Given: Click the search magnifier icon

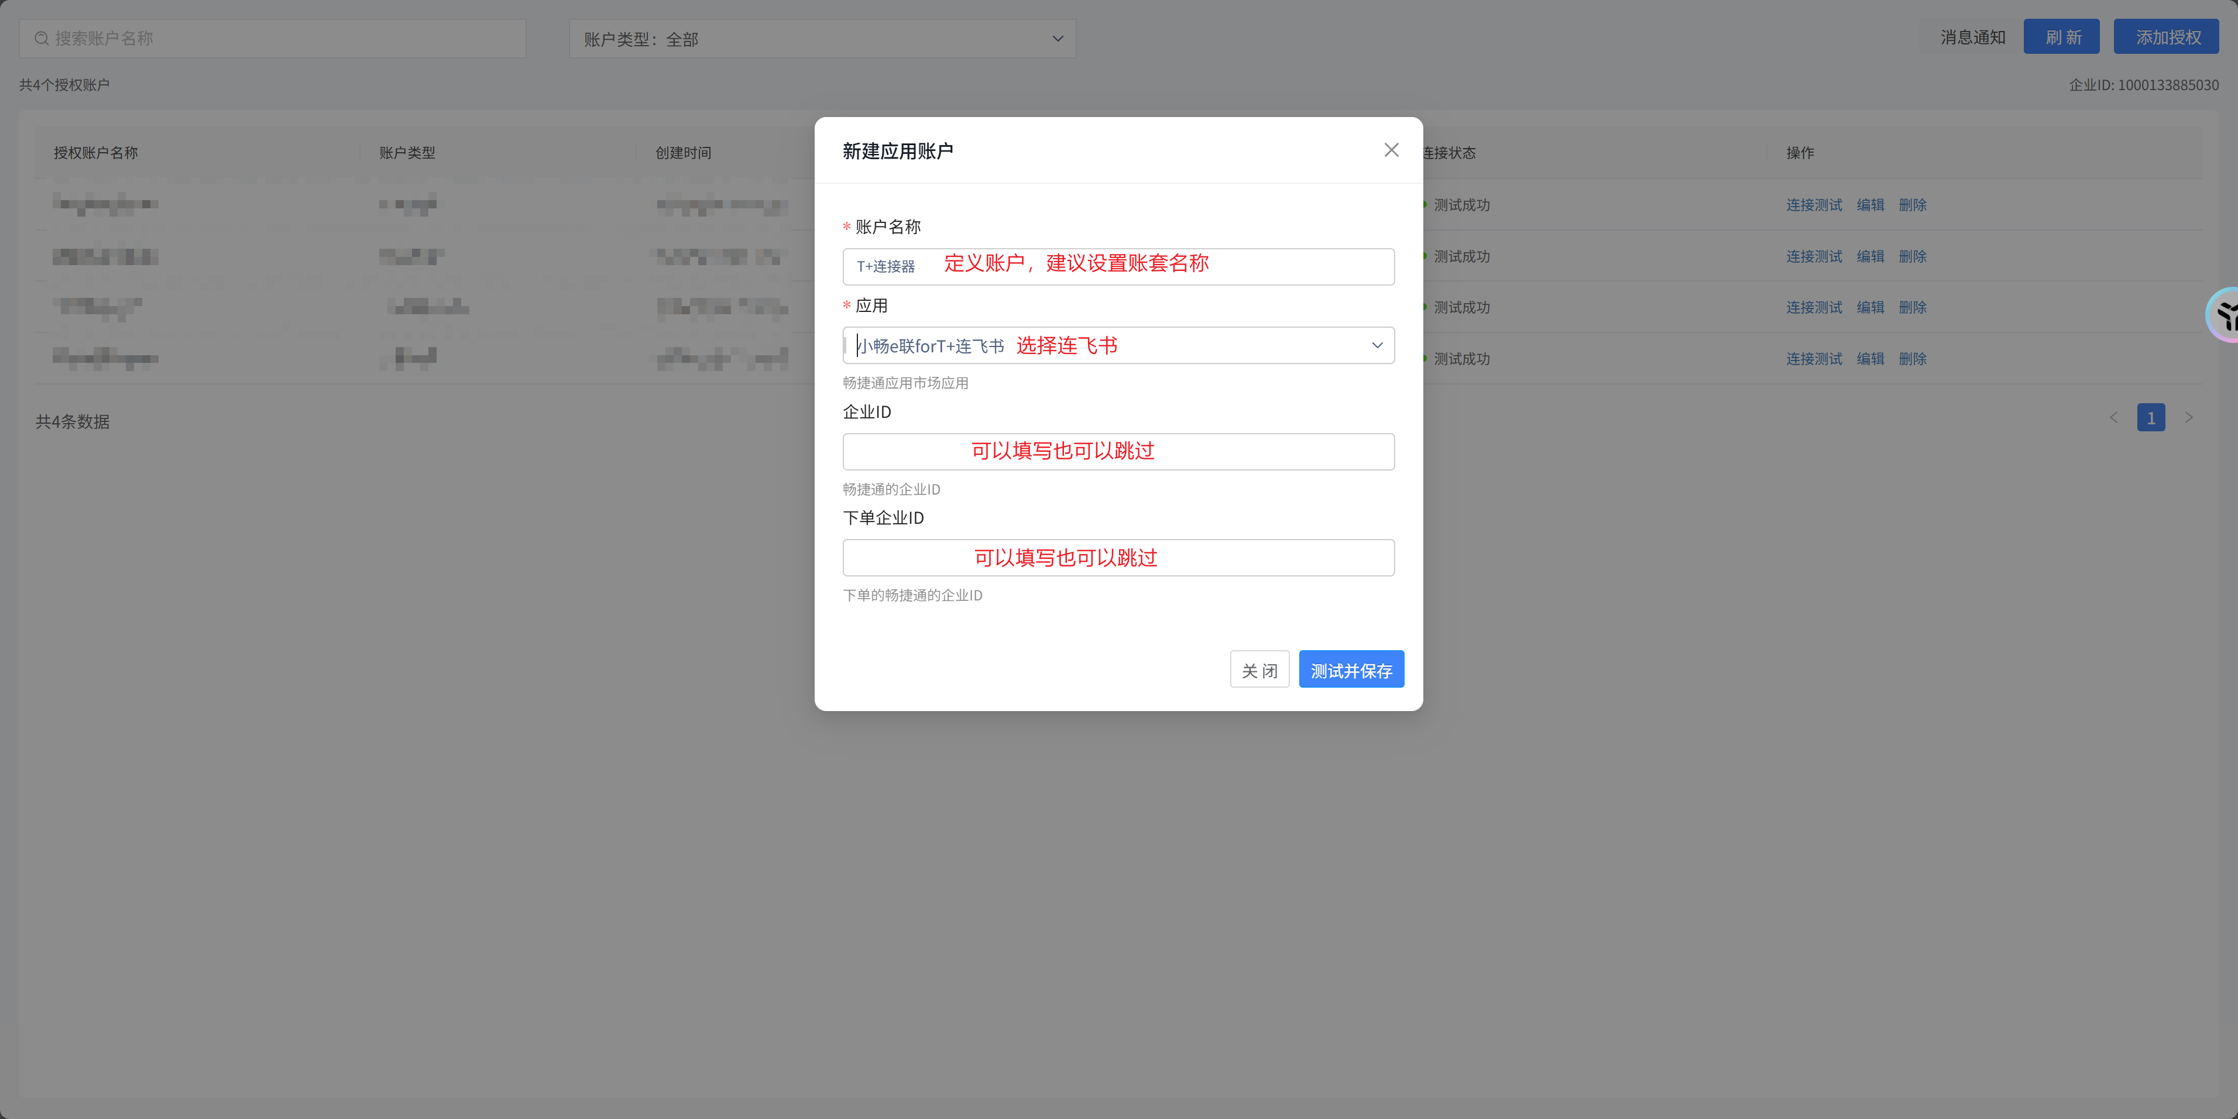Looking at the screenshot, I should (x=41, y=38).
